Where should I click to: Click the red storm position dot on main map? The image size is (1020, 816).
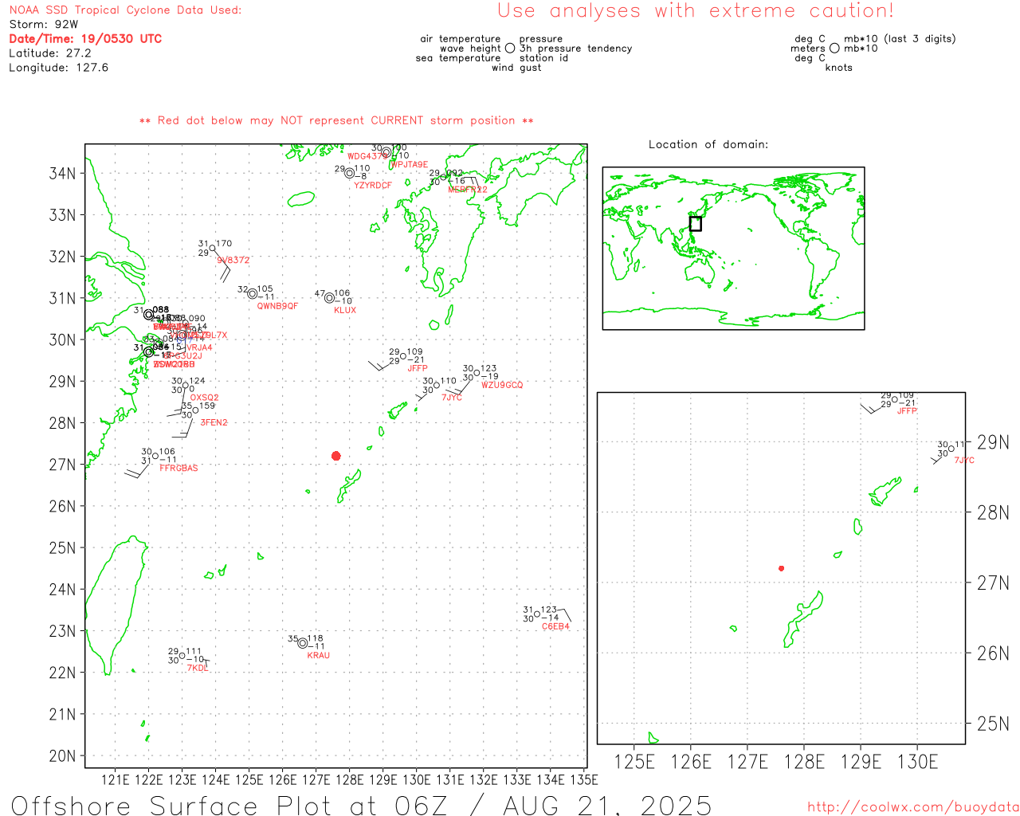336,456
